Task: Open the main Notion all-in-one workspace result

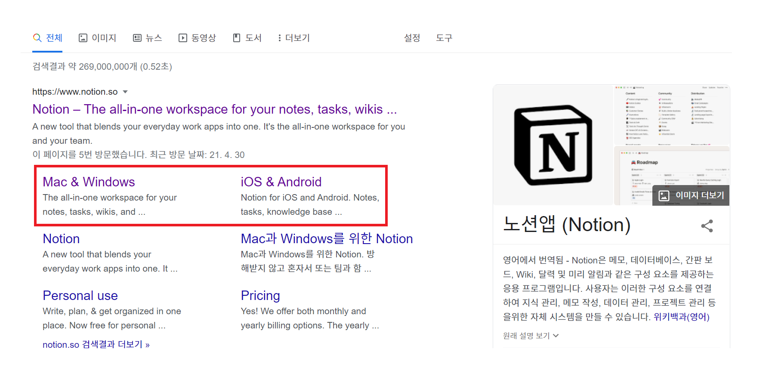Action: 214,109
